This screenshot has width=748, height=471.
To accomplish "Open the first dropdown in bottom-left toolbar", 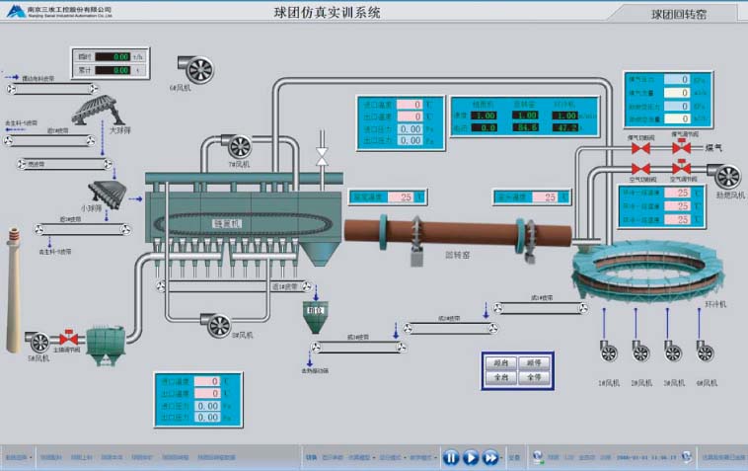I will [x=17, y=457].
